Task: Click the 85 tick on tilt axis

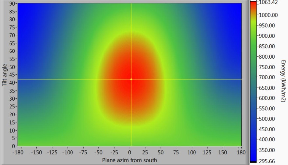Action: pos(12,11)
